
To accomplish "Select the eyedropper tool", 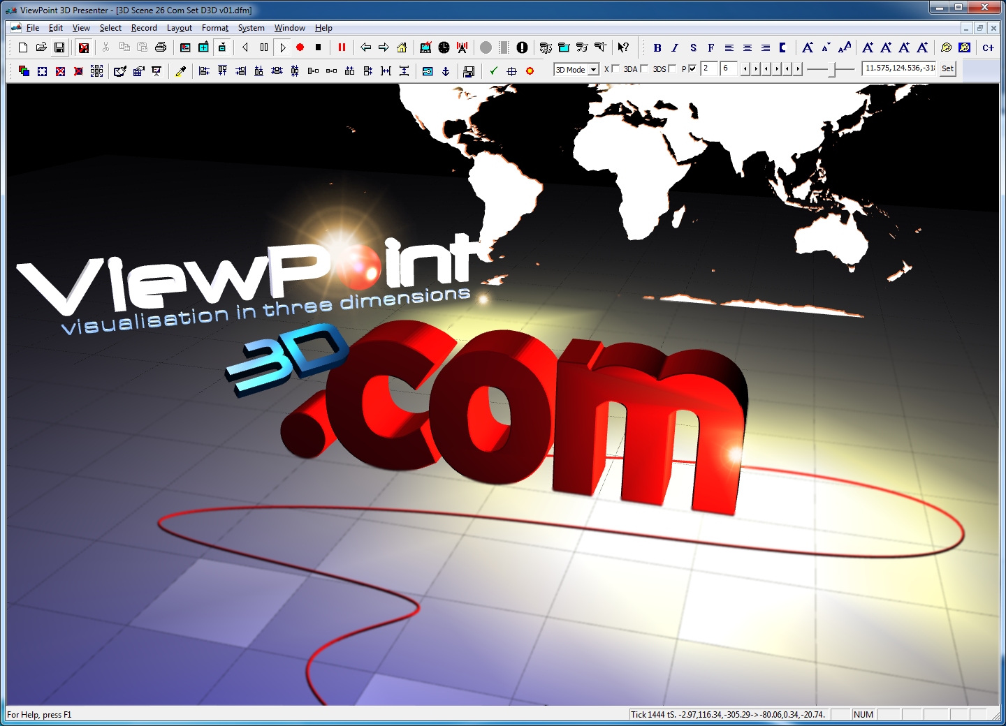I will 181,71.
